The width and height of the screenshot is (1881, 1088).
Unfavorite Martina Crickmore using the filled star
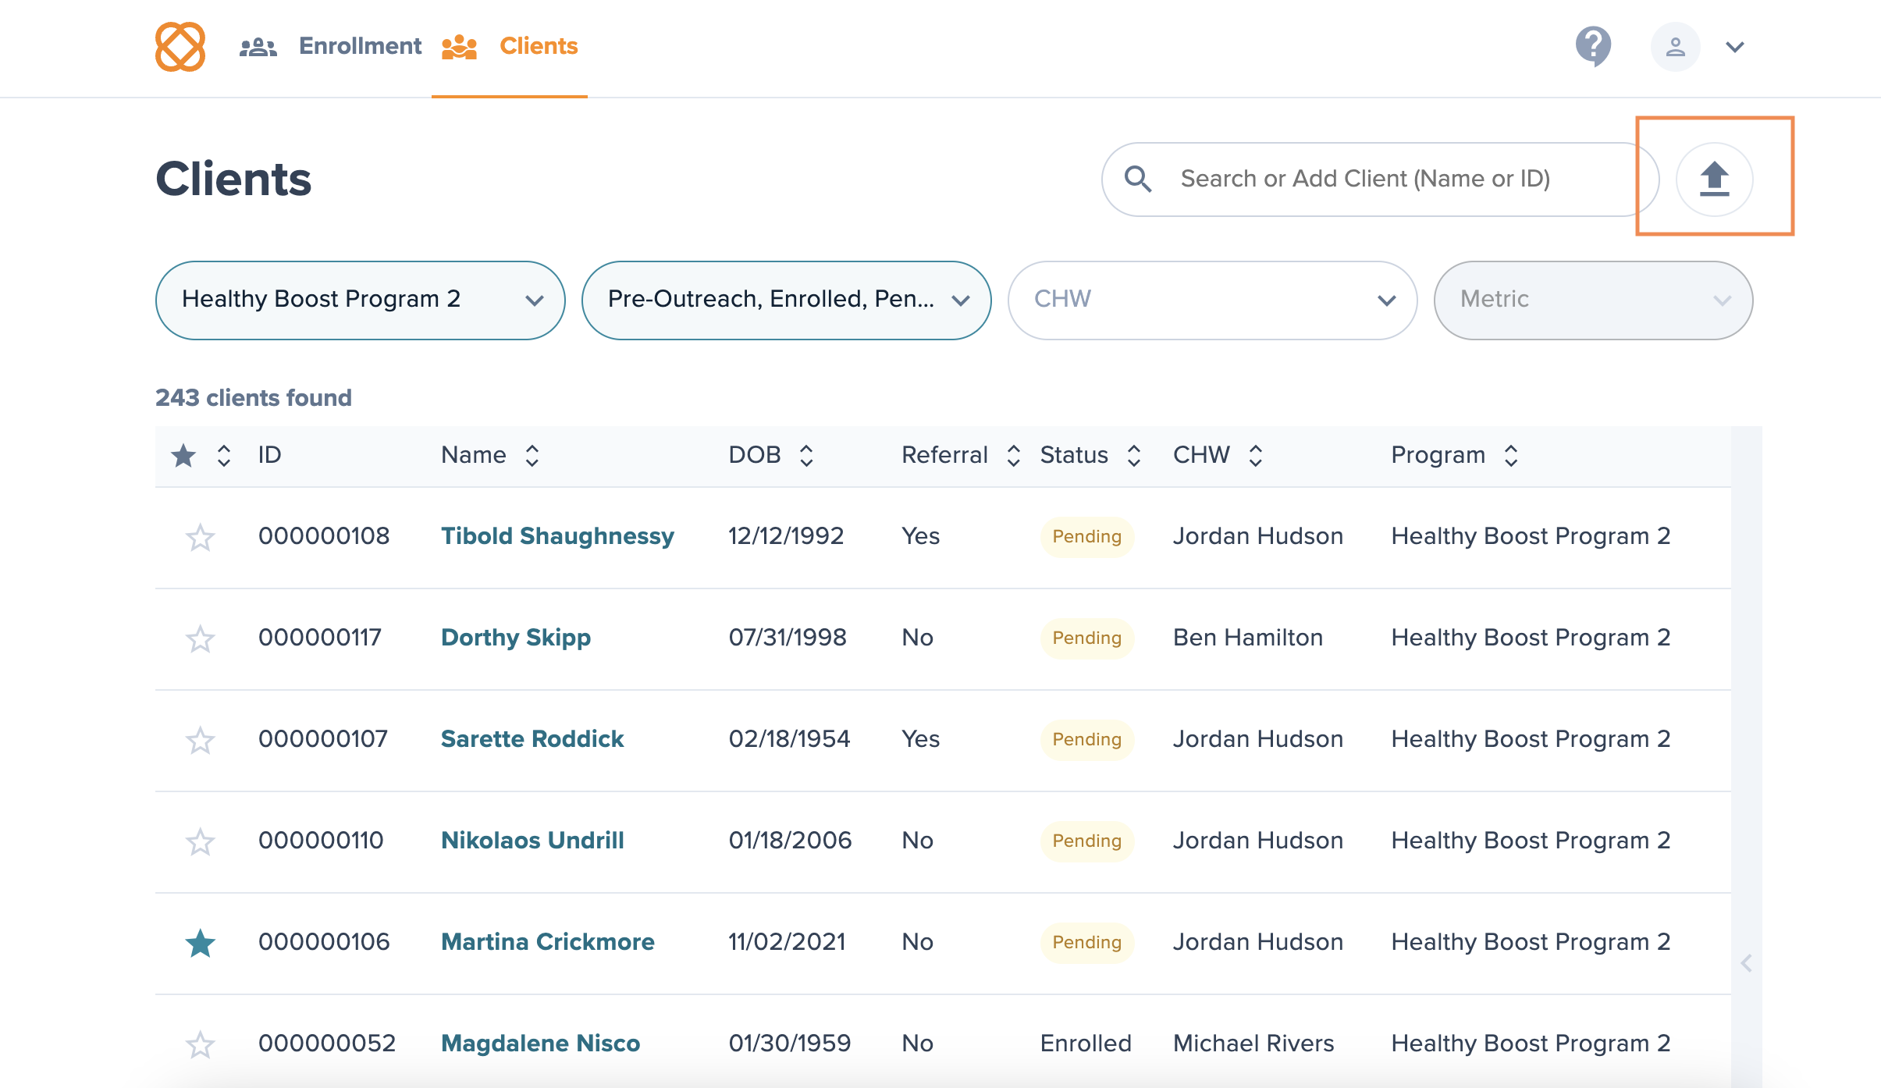[200, 943]
